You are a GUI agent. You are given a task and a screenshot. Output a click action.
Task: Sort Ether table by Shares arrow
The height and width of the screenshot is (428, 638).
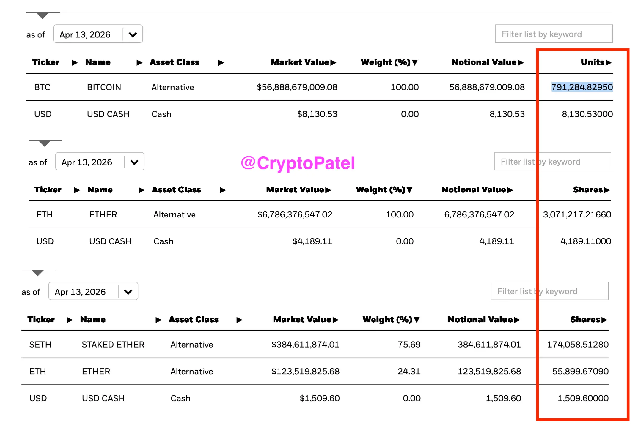[x=607, y=190]
